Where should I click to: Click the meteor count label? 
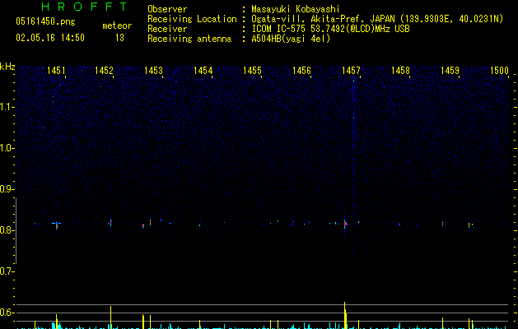[x=117, y=25]
